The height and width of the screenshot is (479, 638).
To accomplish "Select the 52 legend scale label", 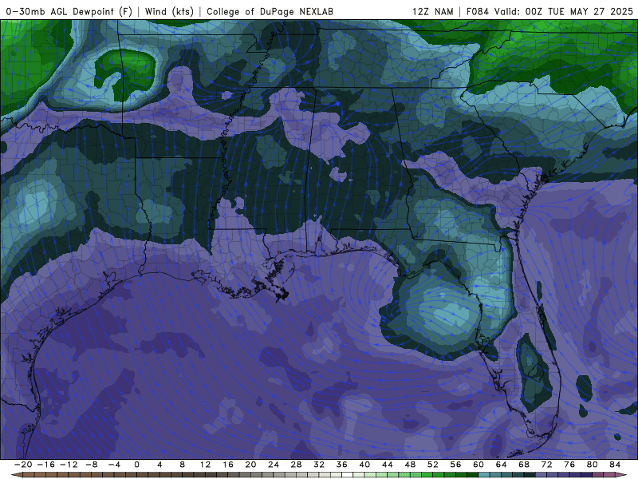I will (433, 465).
